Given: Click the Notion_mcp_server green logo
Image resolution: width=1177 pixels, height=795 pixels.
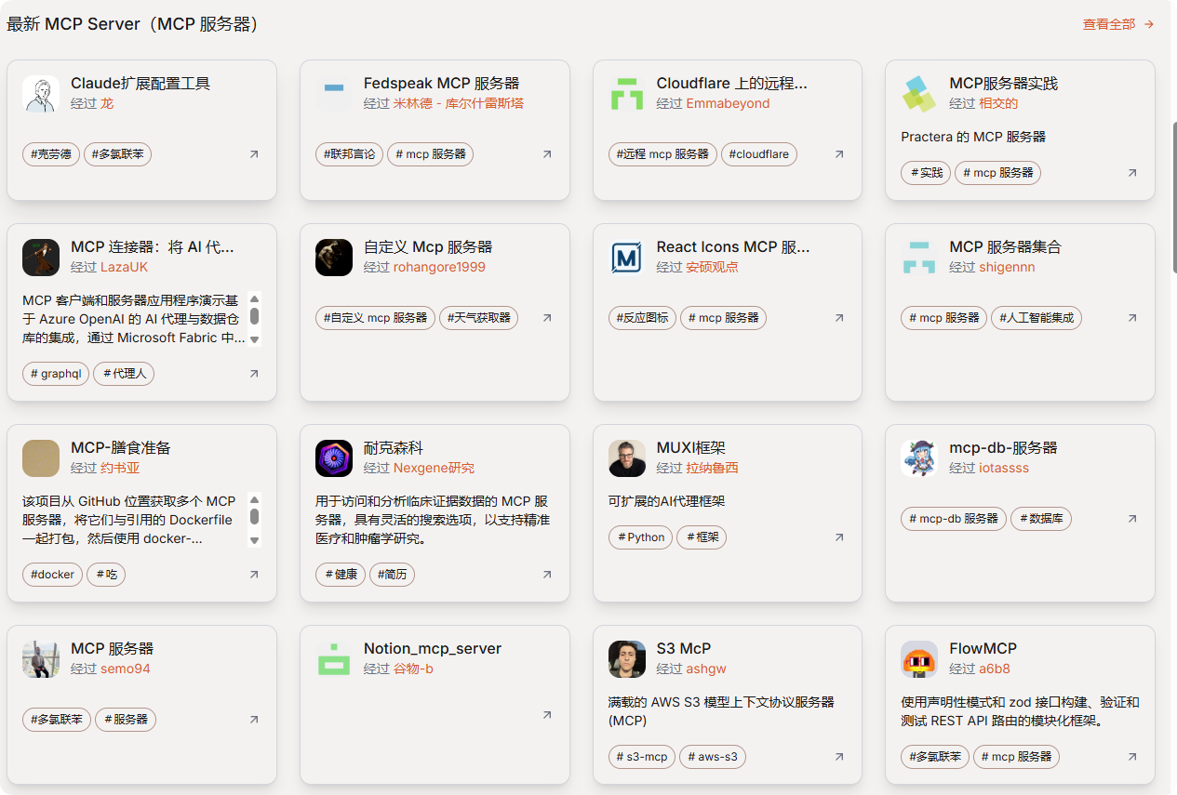Looking at the screenshot, I should [x=333, y=659].
